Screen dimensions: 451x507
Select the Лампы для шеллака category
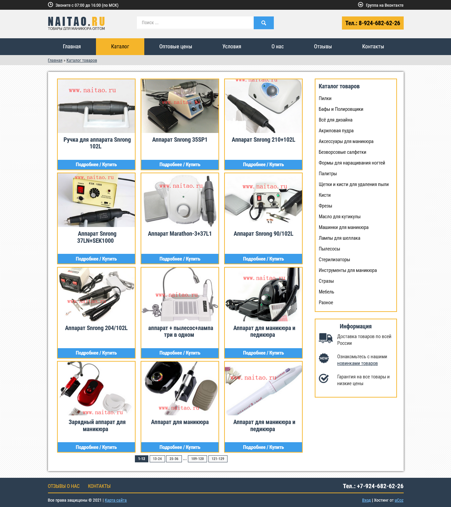pos(340,238)
